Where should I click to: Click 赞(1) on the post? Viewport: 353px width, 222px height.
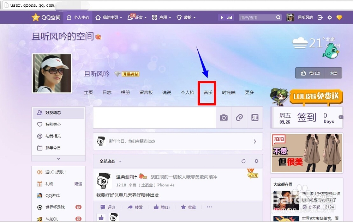tap(162, 207)
